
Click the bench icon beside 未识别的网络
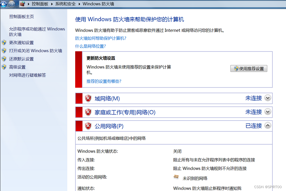coord(176,177)
